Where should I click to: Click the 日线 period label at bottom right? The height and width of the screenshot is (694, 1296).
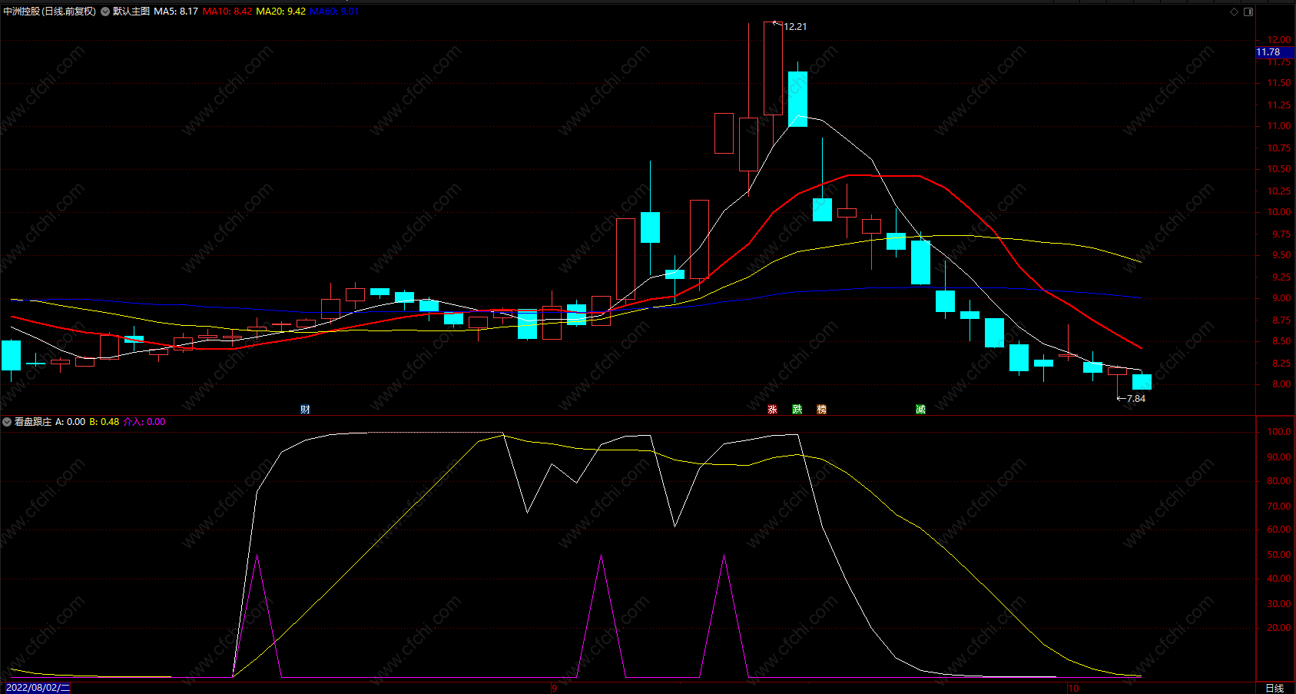pos(1274,688)
